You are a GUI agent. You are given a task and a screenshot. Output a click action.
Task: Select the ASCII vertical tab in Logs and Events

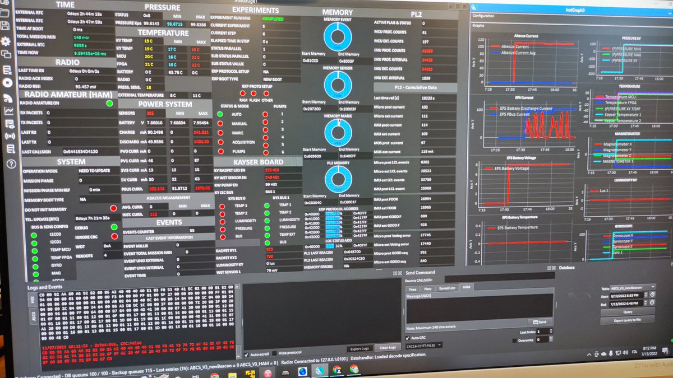click(x=34, y=318)
